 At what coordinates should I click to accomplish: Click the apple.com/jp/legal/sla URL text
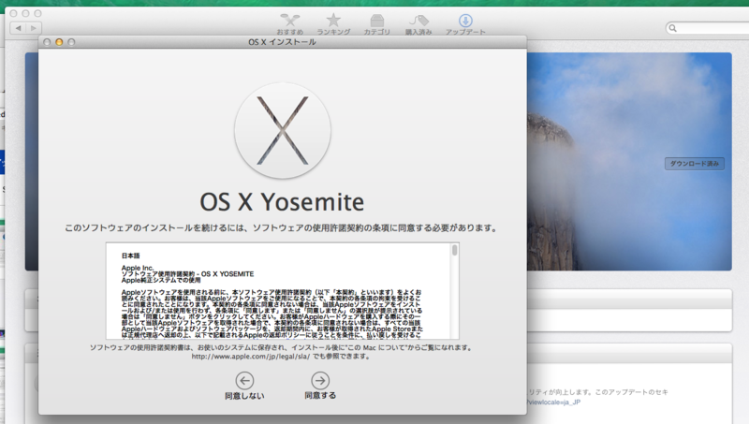[251, 357]
